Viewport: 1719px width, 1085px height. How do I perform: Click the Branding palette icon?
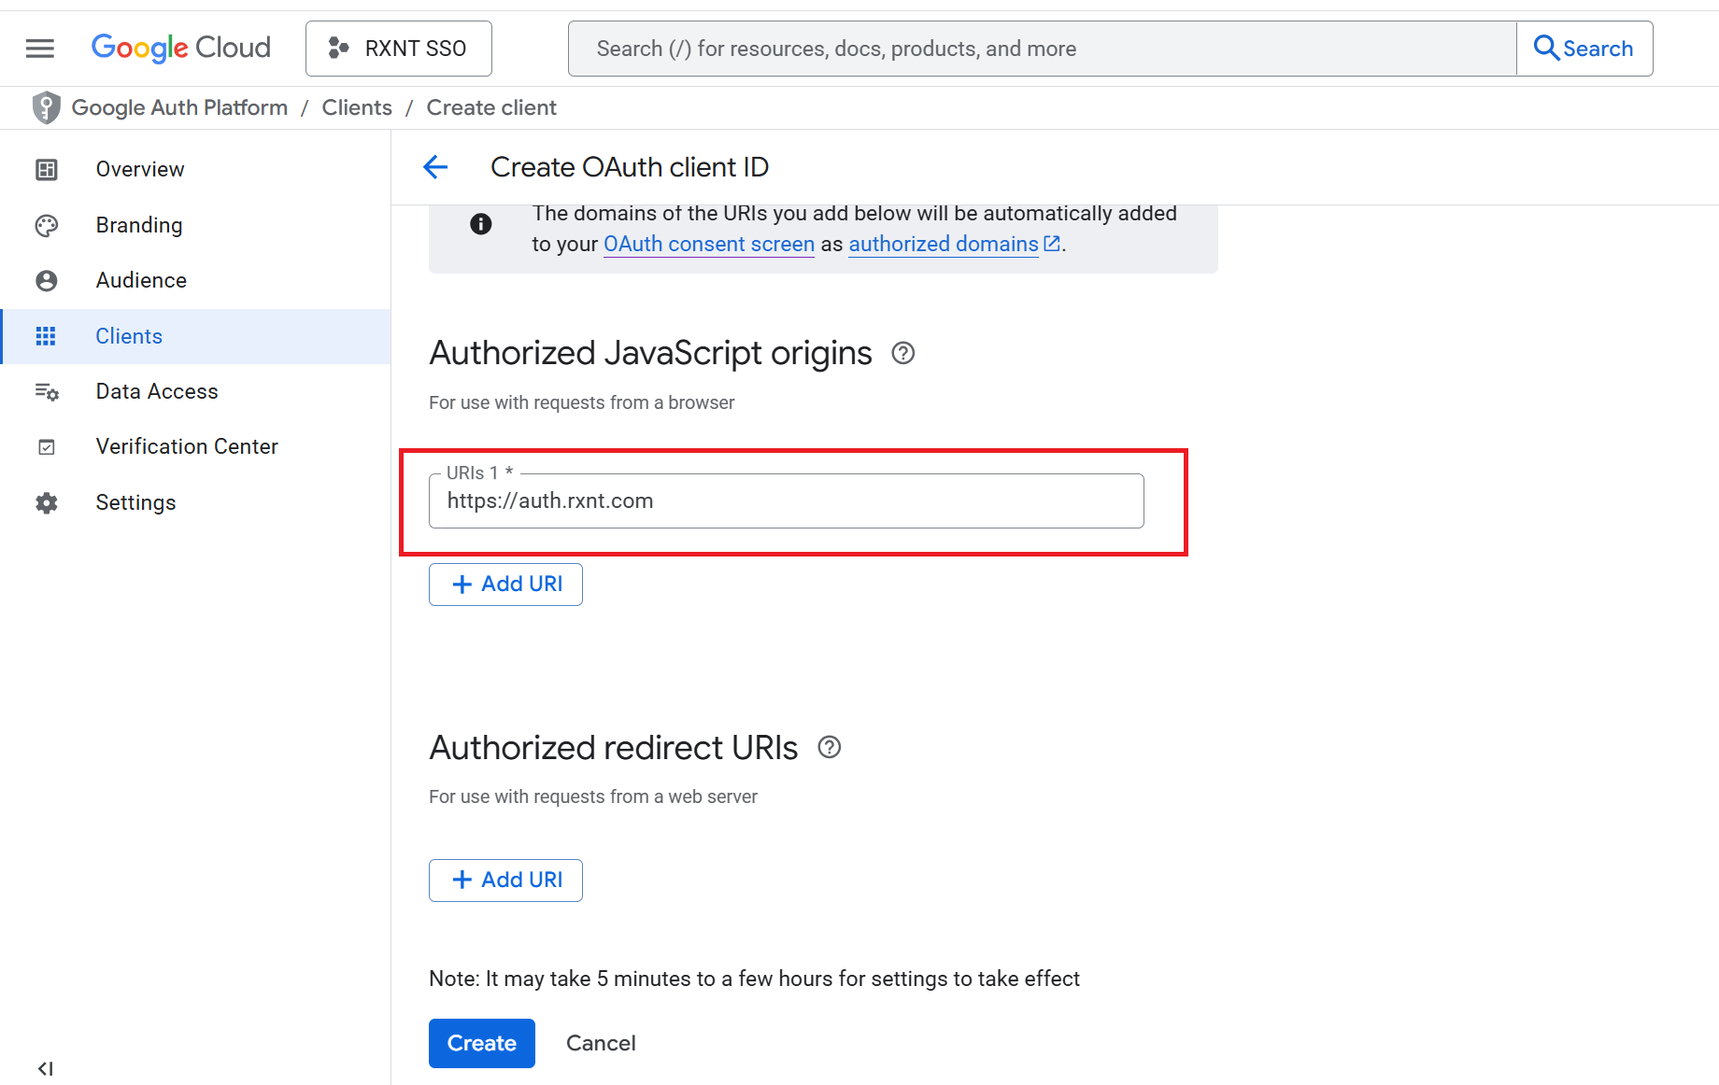tap(46, 225)
